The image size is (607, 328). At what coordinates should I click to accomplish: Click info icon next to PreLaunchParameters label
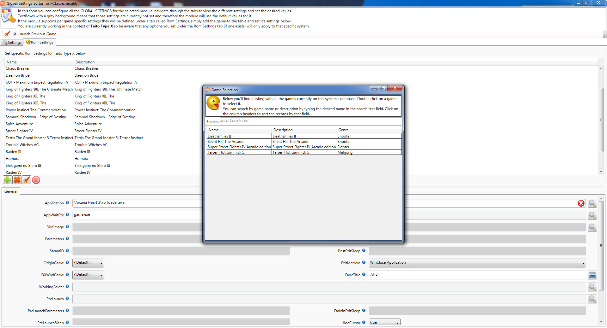tap(67, 310)
